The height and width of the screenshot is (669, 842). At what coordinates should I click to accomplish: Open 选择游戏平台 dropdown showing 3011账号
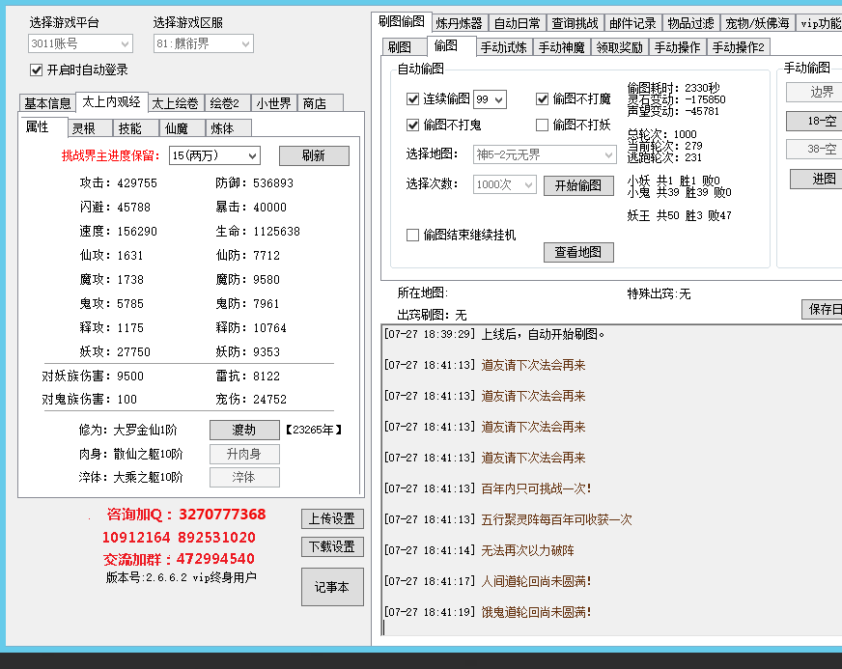(80, 44)
